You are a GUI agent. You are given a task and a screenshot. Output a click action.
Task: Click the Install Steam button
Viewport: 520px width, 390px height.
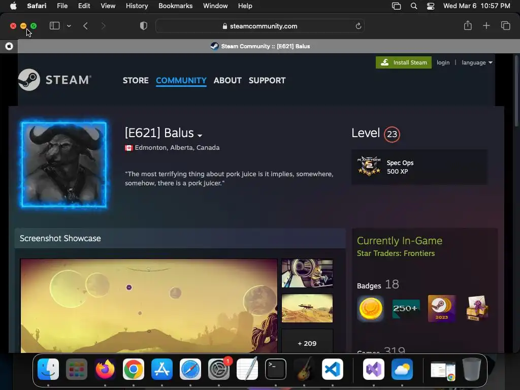404,62
